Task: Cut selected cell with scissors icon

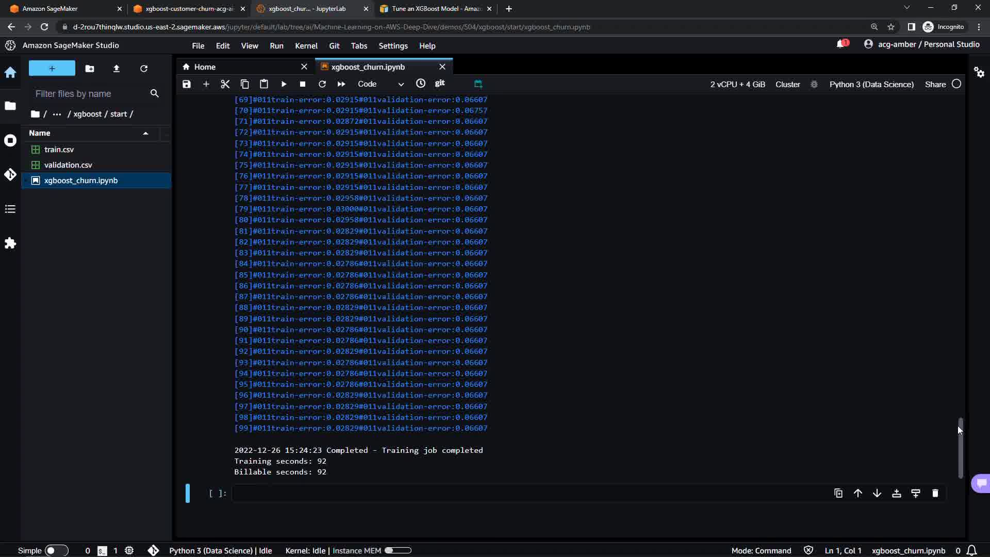Action: pos(225,84)
